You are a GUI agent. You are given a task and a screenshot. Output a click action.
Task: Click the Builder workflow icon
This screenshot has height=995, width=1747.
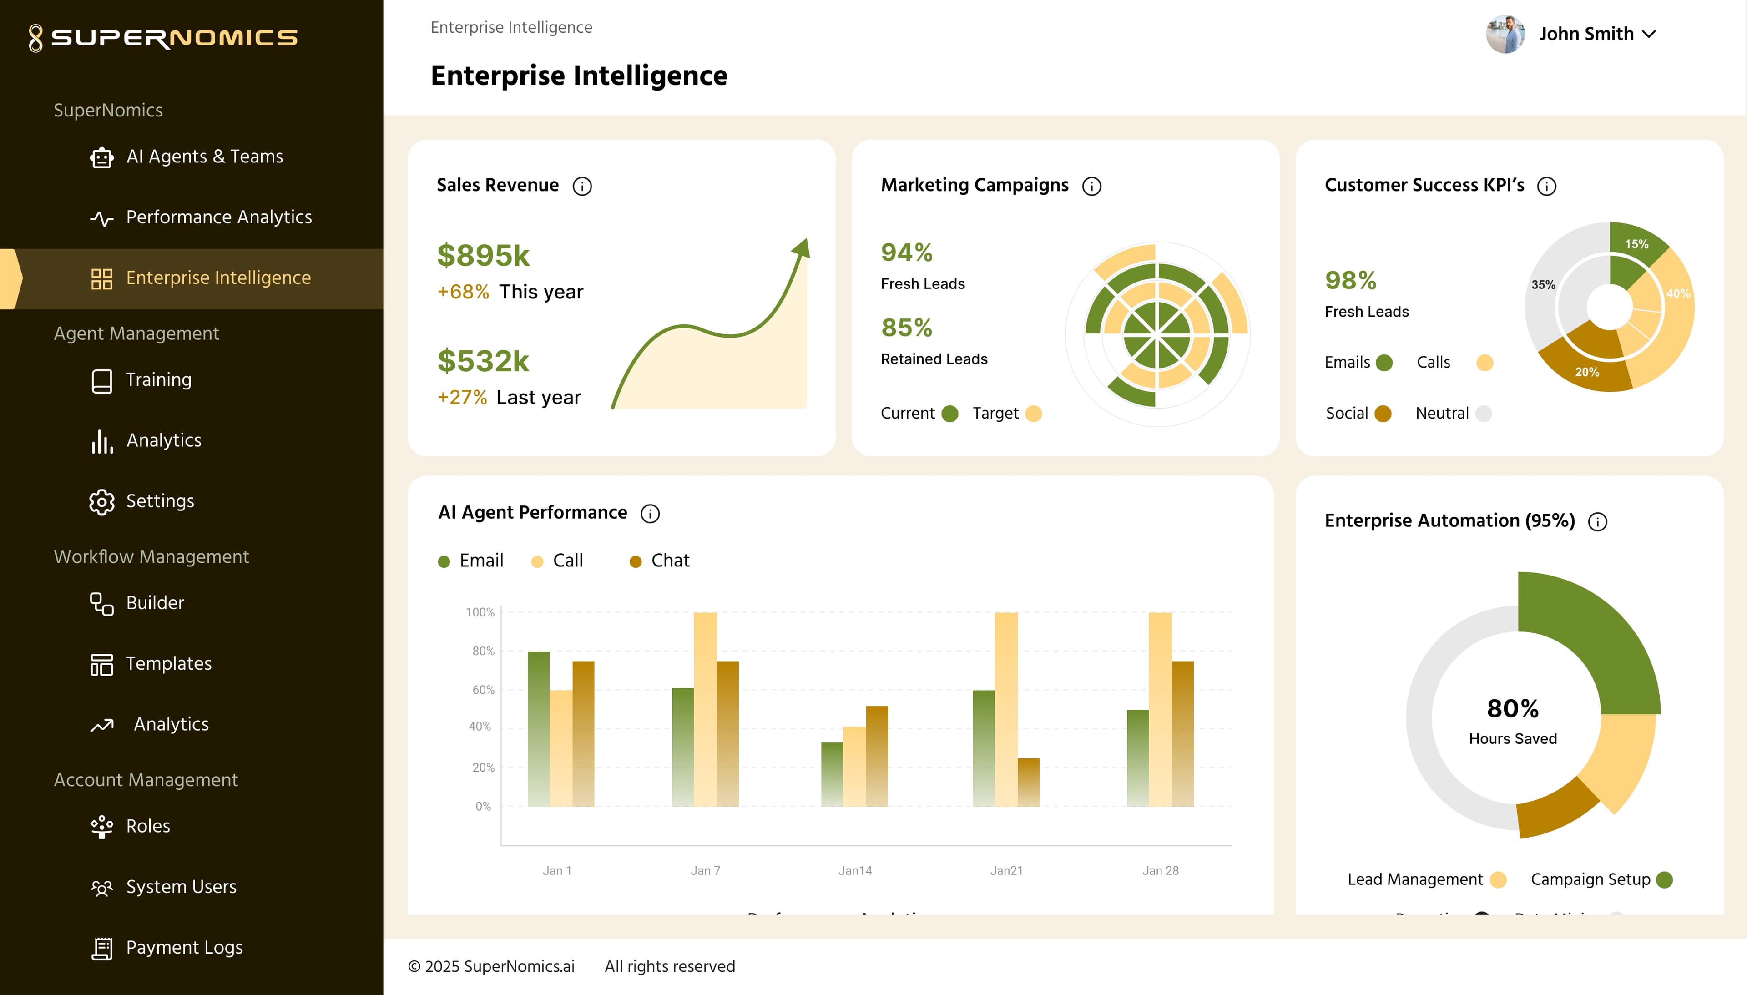pyautogui.click(x=102, y=603)
